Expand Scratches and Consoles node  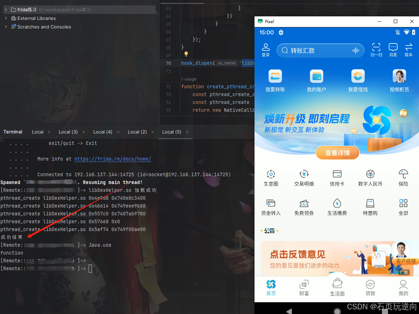pos(6,27)
